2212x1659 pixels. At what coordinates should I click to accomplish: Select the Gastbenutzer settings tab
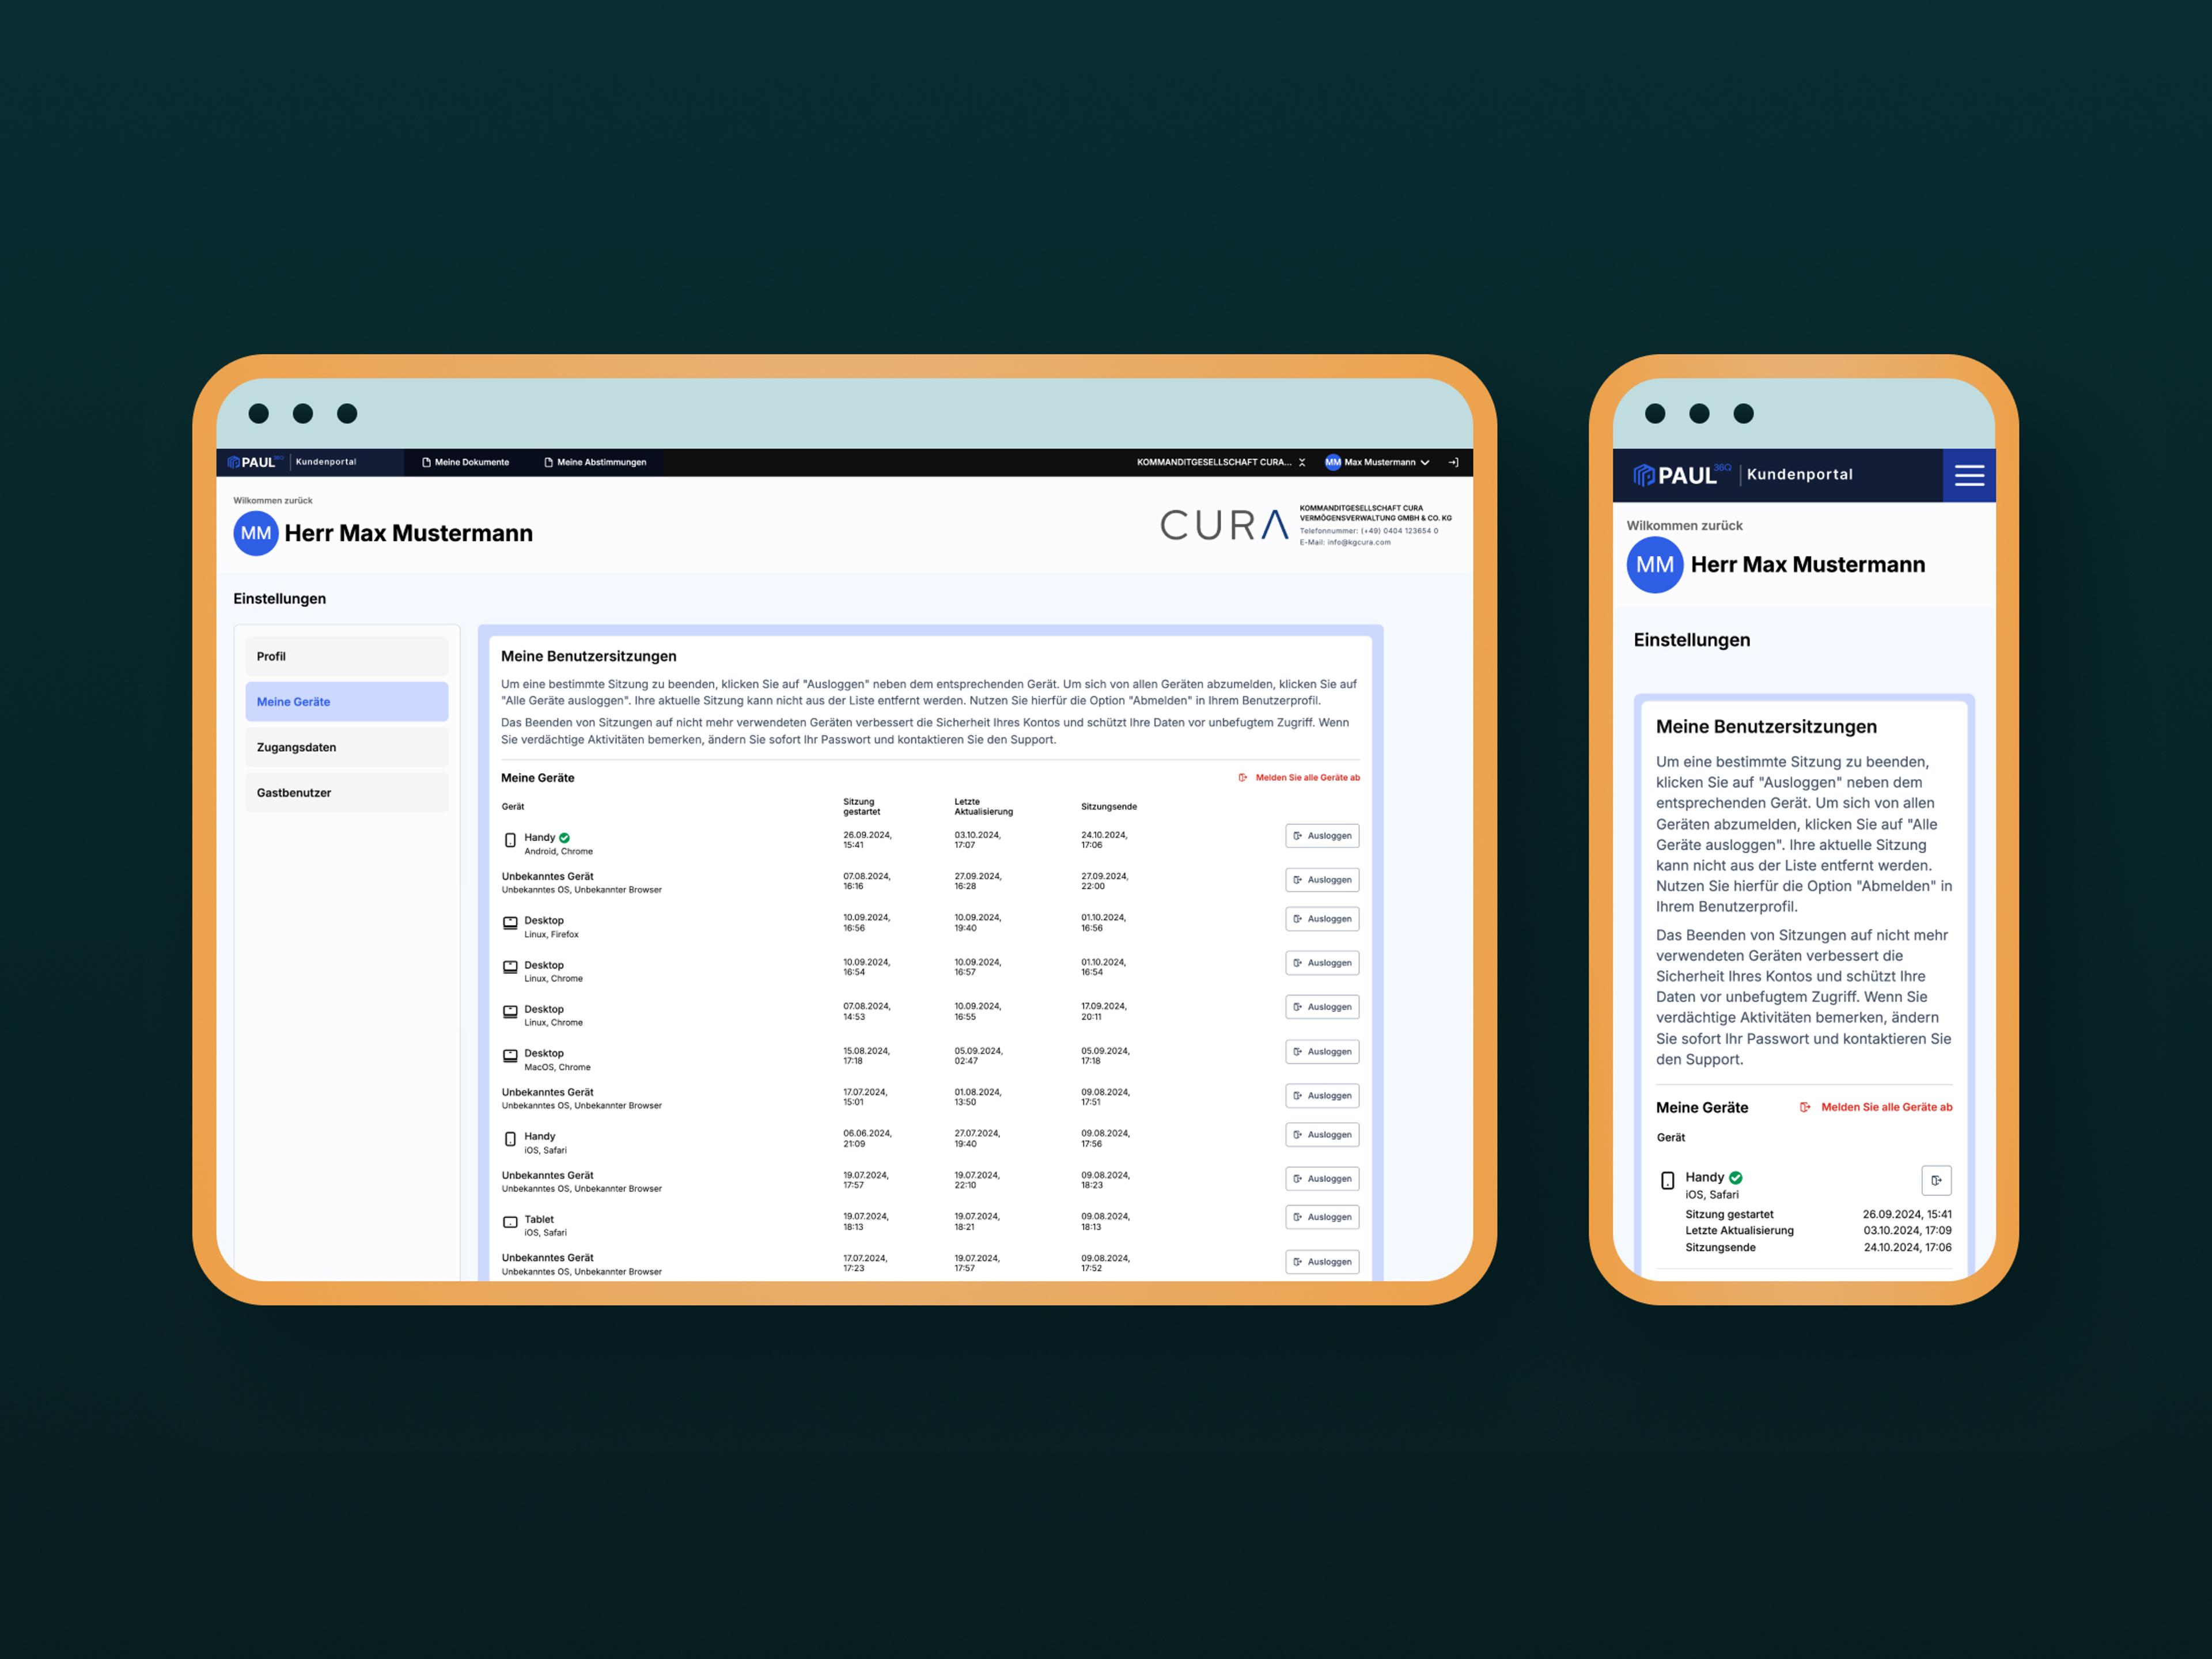point(346,792)
